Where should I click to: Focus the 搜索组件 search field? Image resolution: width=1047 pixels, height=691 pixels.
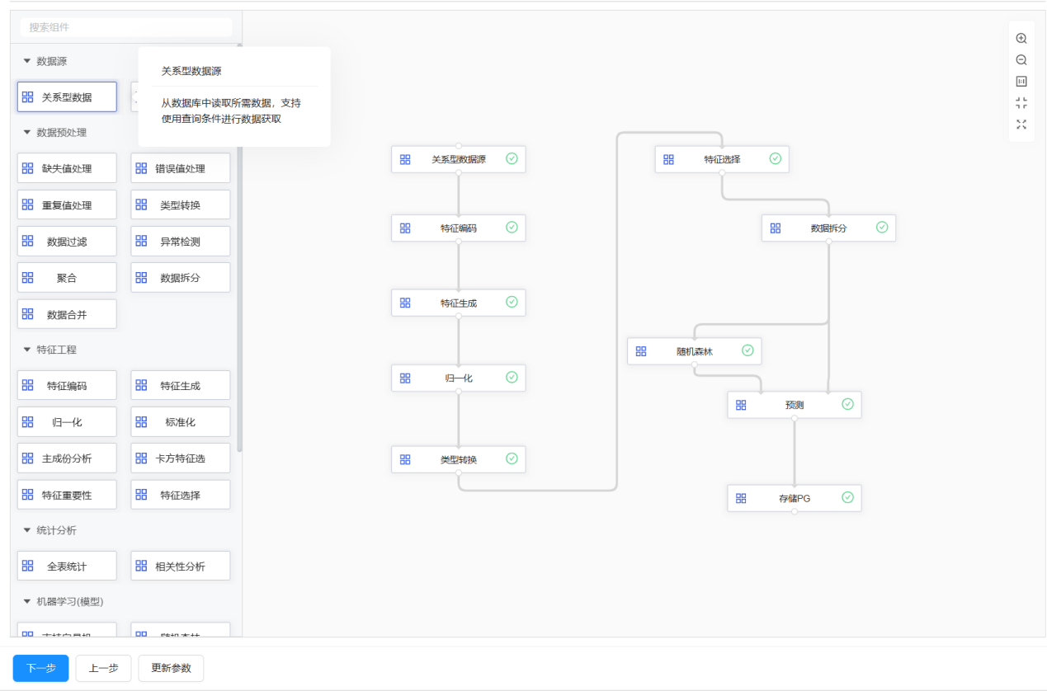coord(126,27)
